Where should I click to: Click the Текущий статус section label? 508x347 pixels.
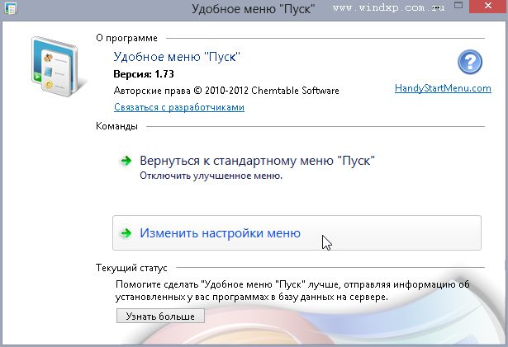click(x=131, y=268)
